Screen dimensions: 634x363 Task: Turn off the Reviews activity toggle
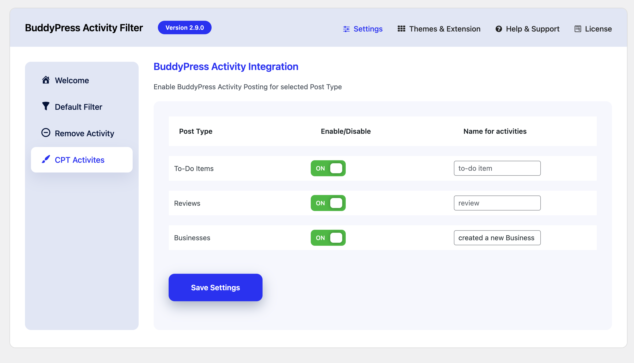click(x=328, y=203)
